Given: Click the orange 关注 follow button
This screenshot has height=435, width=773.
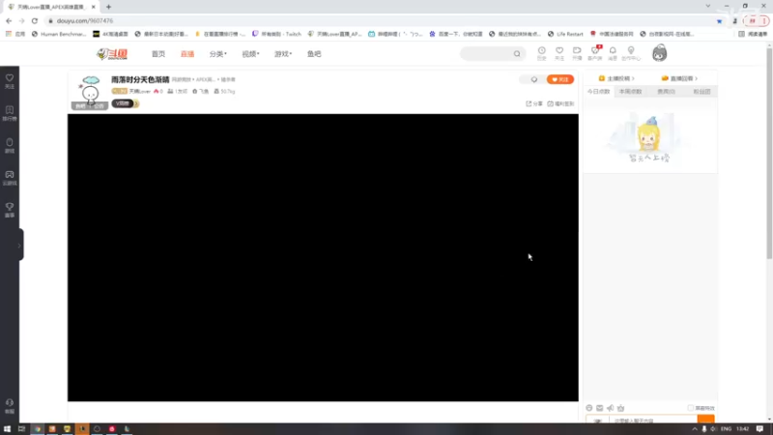Looking at the screenshot, I should coord(560,79).
